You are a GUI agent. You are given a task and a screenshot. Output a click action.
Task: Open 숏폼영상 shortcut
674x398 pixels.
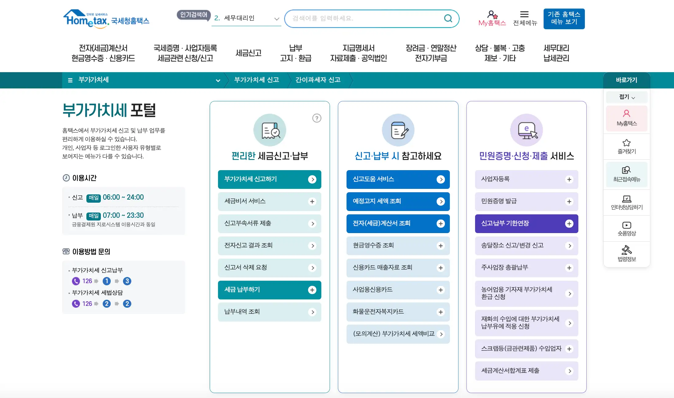[x=627, y=229]
